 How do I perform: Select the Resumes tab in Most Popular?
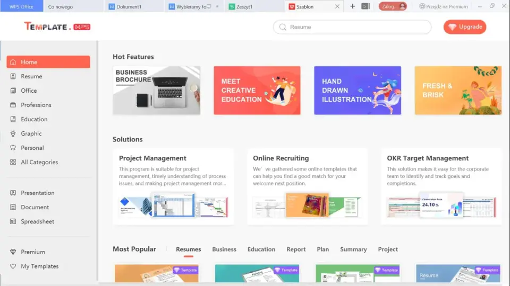[188, 249]
